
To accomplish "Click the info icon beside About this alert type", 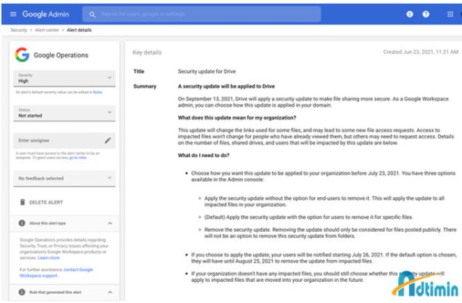I will pyautogui.click(x=22, y=223).
